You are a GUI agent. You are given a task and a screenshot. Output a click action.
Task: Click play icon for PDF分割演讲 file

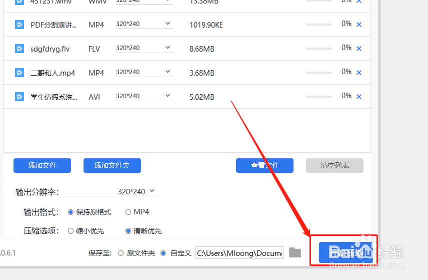point(19,25)
